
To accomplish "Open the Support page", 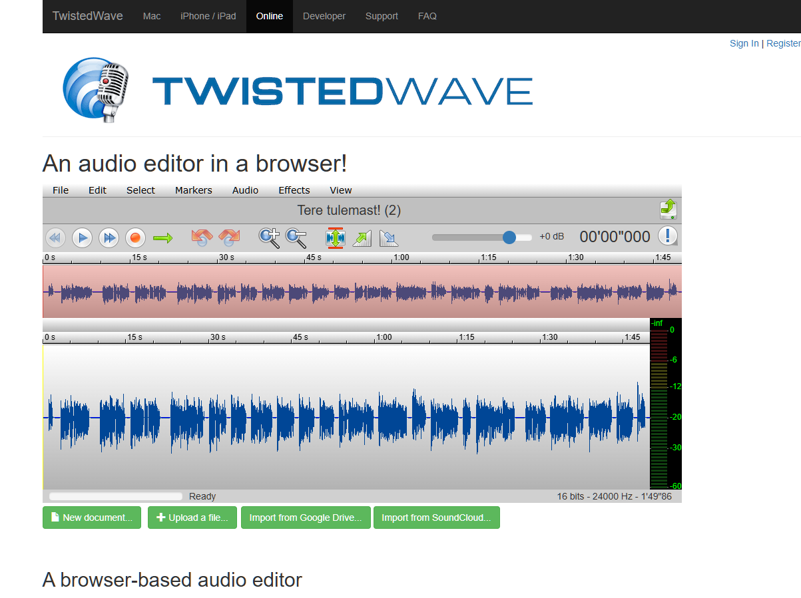I will point(382,16).
